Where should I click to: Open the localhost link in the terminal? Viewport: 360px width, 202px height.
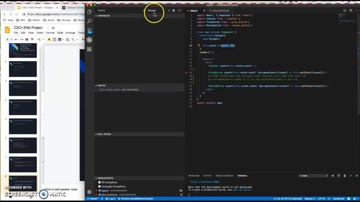[205, 182]
